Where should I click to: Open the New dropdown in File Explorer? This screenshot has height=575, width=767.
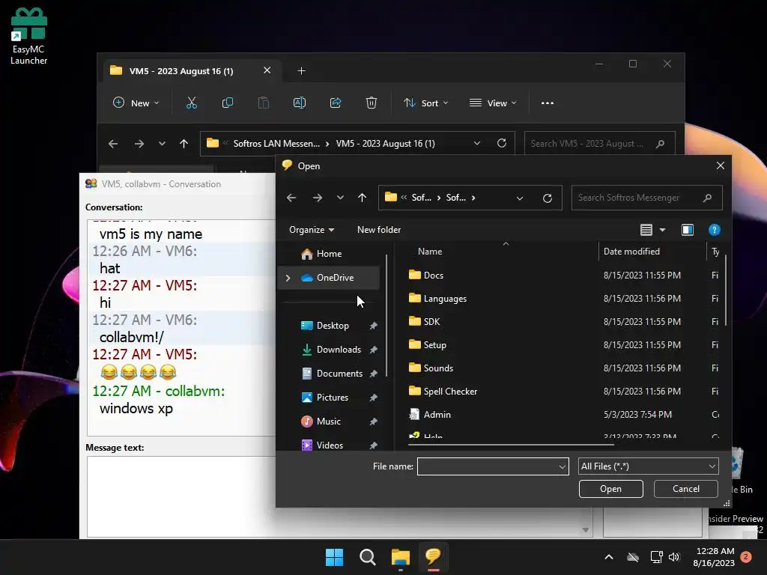click(136, 103)
